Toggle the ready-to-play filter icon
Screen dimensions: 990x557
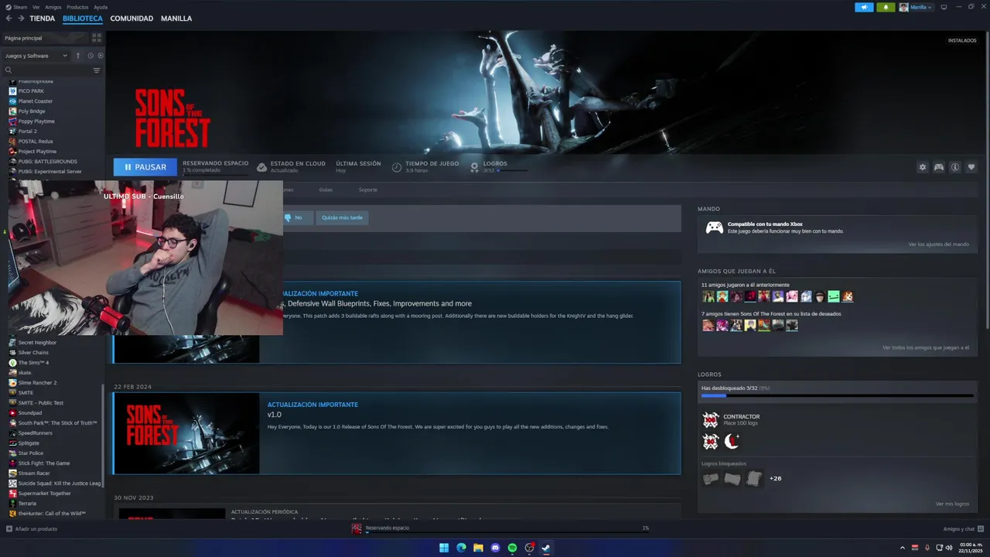point(100,56)
